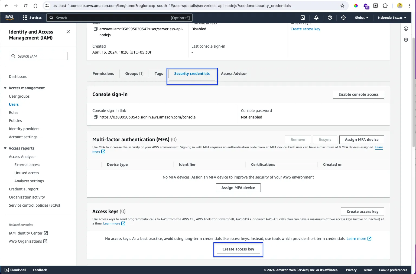Open Credential report in the sidebar
This screenshot has width=416, height=274.
[x=24, y=189]
